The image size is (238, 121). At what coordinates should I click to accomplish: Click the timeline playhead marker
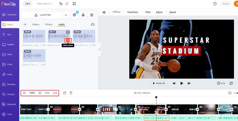[x=156, y=97]
